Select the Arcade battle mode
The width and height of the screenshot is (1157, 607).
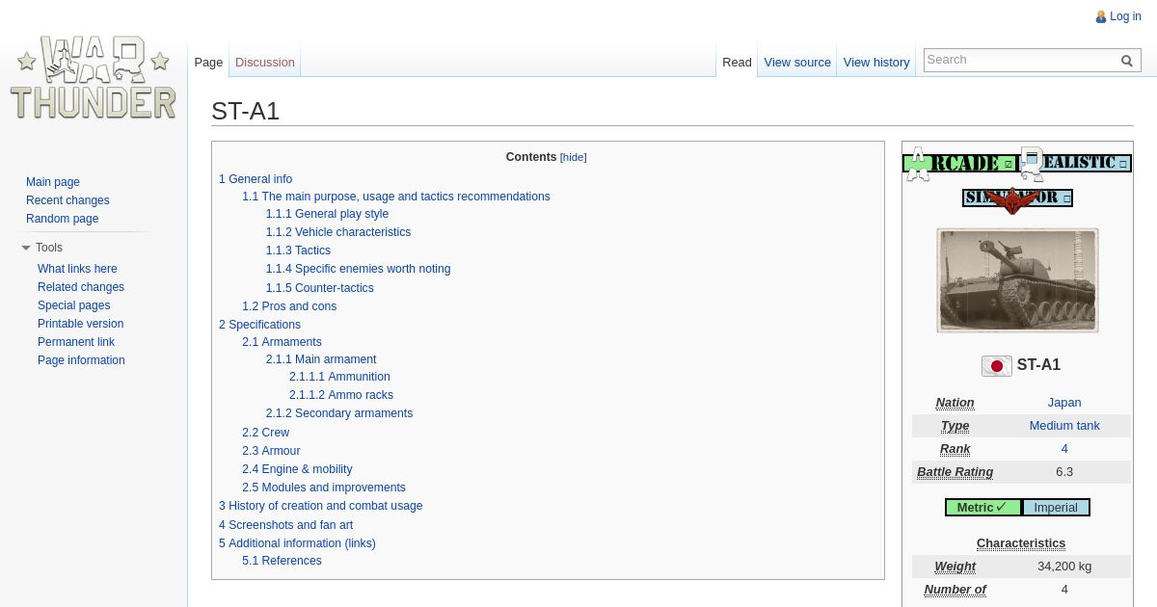click(959, 164)
